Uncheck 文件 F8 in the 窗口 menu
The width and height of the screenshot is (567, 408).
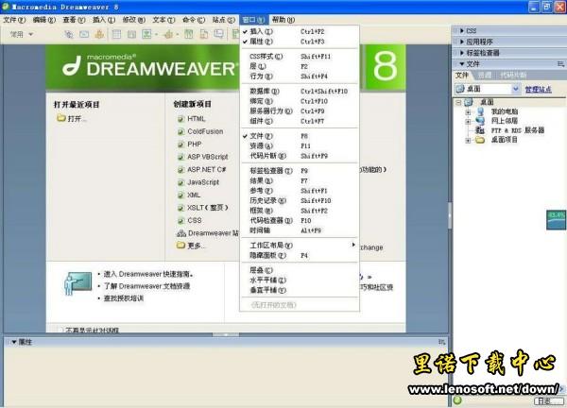pos(301,136)
